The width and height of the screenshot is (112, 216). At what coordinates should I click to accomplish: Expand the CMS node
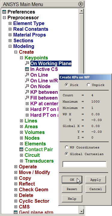pos(16,207)
